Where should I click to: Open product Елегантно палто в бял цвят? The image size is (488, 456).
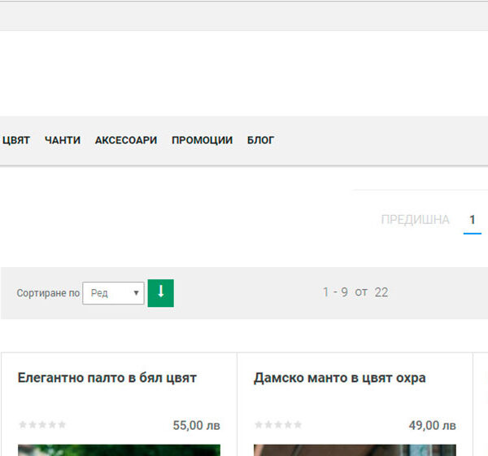pyautogui.click(x=107, y=378)
